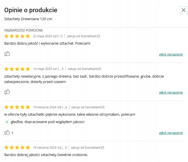Click the Sztachety Drewniane 120 cm product name
The height and width of the screenshot is (162, 188).
coord(28,19)
